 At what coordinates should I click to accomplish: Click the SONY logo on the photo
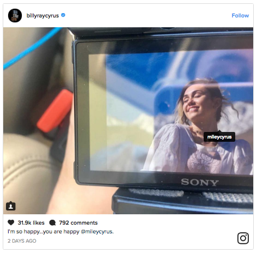(x=200, y=182)
